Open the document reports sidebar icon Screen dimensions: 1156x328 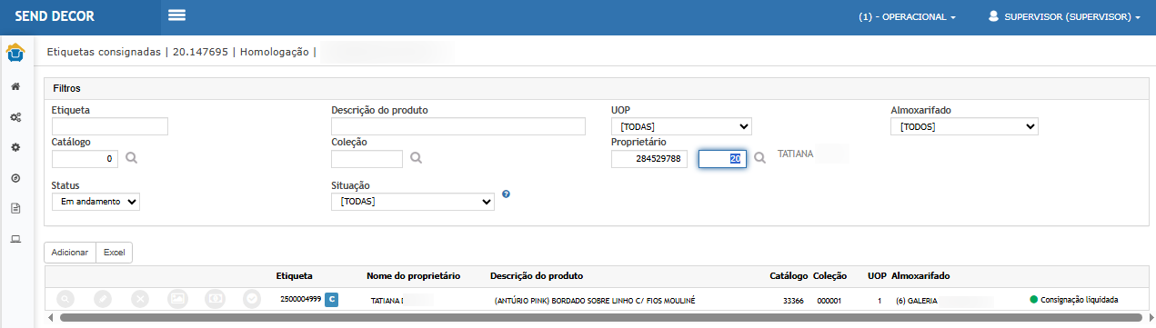pos(15,208)
